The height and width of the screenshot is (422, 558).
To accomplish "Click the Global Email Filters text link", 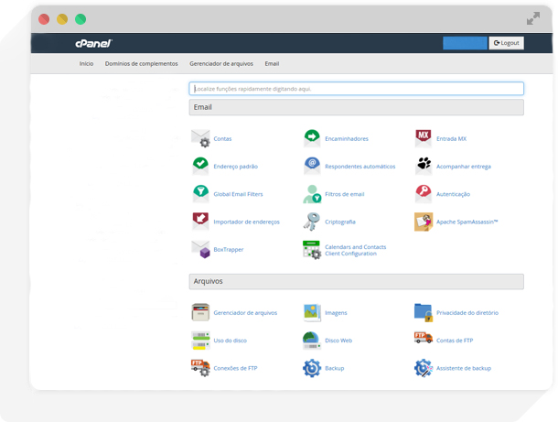I will 238,194.
